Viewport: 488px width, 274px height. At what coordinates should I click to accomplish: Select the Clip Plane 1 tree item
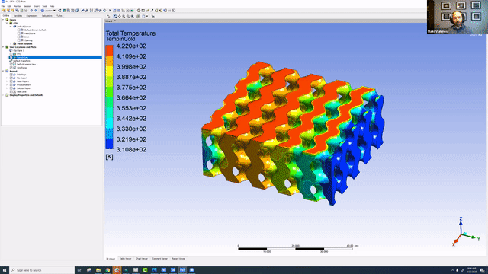[x=18, y=51]
